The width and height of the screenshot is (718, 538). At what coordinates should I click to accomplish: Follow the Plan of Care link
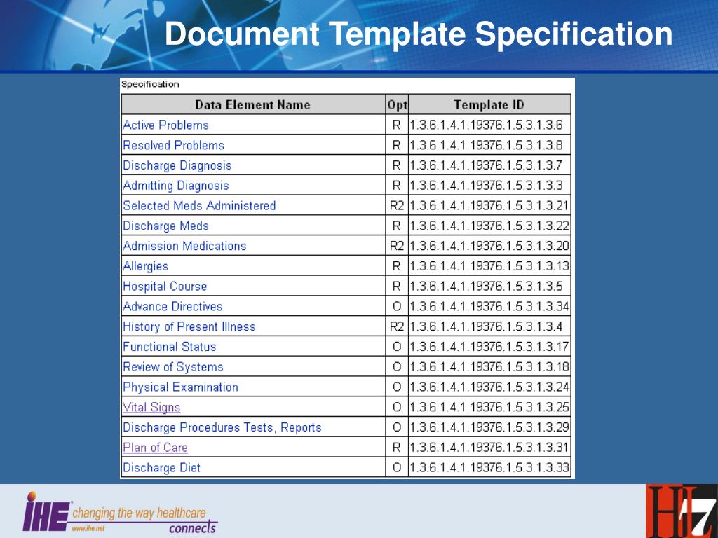pyautogui.click(x=155, y=447)
